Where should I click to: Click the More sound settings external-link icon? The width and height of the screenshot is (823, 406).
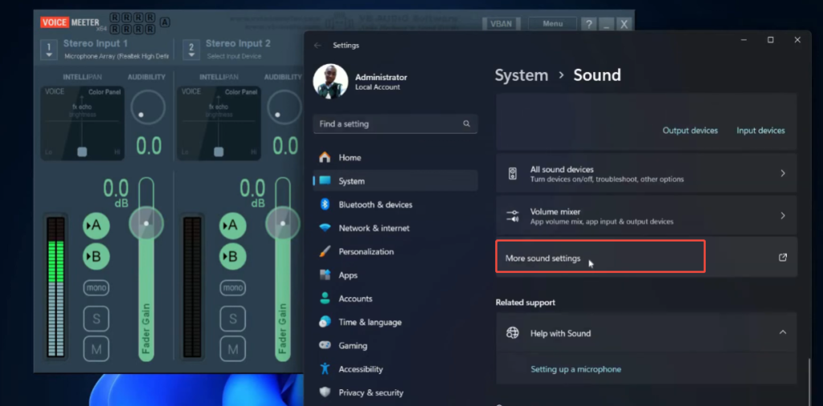click(783, 258)
